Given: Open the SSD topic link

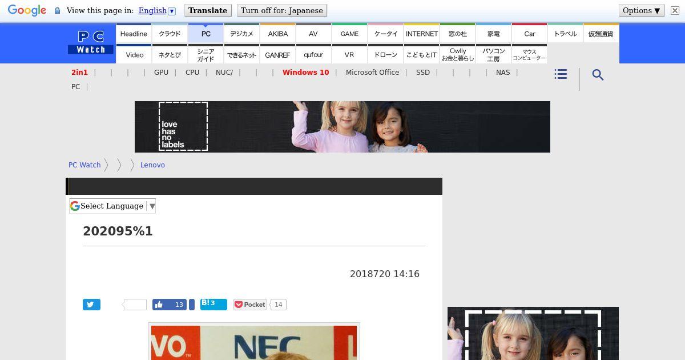Looking at the screenshot, I should (423, 72).
